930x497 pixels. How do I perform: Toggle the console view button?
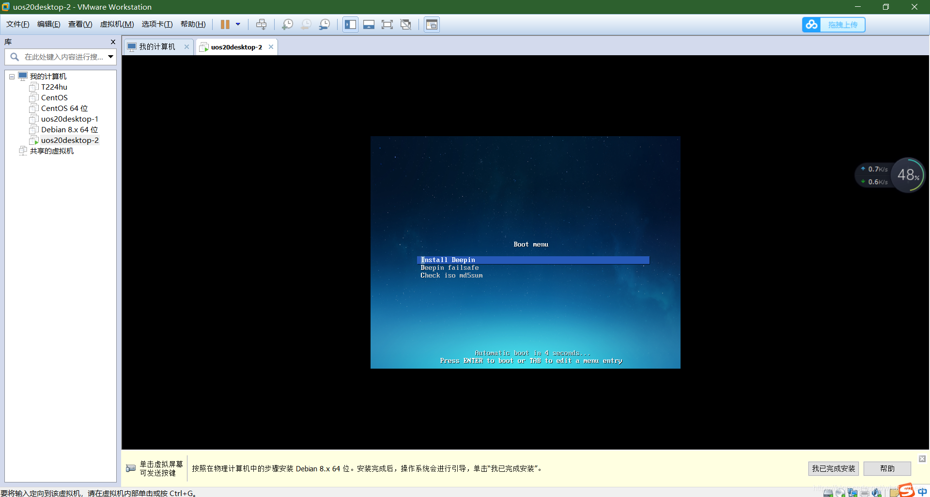[x=432, y=24]
